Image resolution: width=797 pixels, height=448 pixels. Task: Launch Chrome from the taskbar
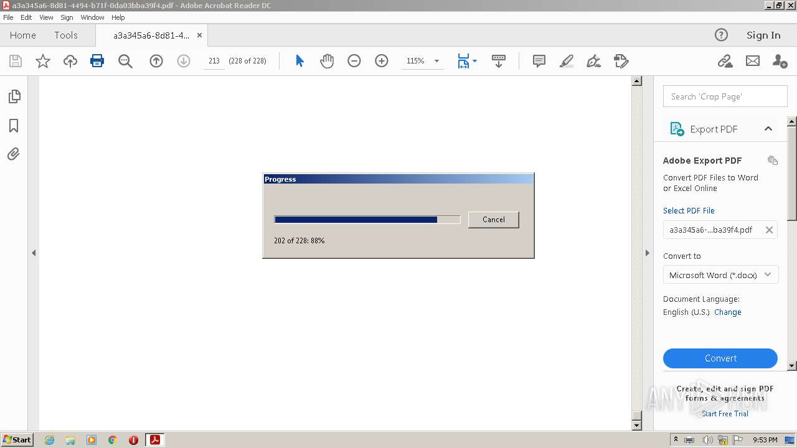click(x=113, y=440)
